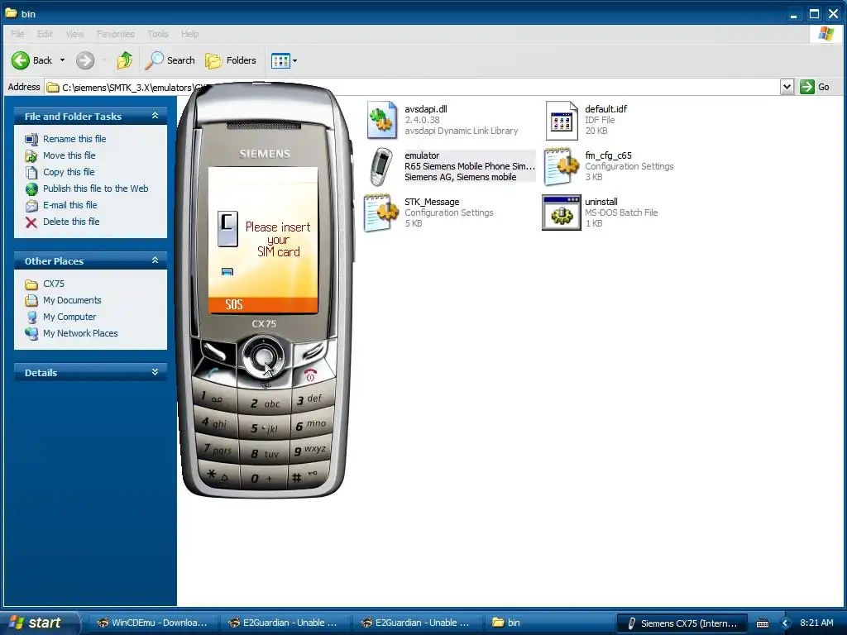This screenshot has height=635, width=847.
Task: Toggle the Folders pane button
Action: click(x=231, y=60)
